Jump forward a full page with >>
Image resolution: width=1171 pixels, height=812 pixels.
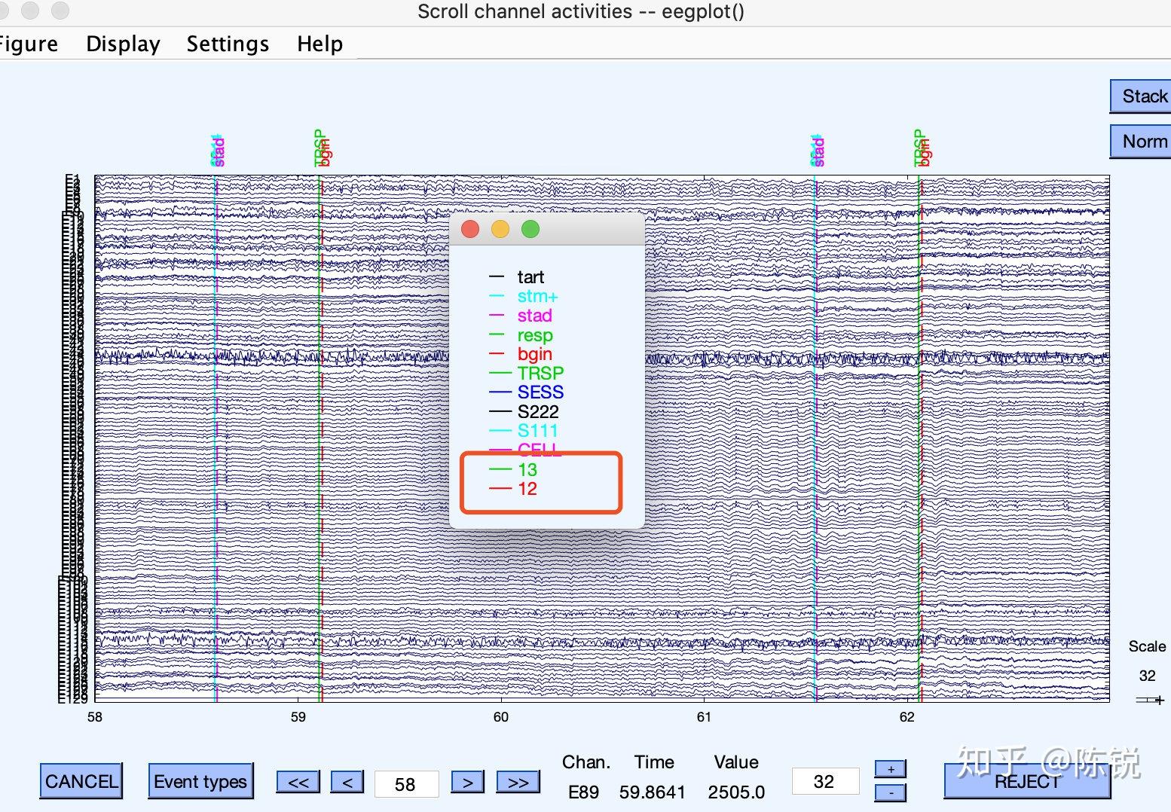[518, 783]
